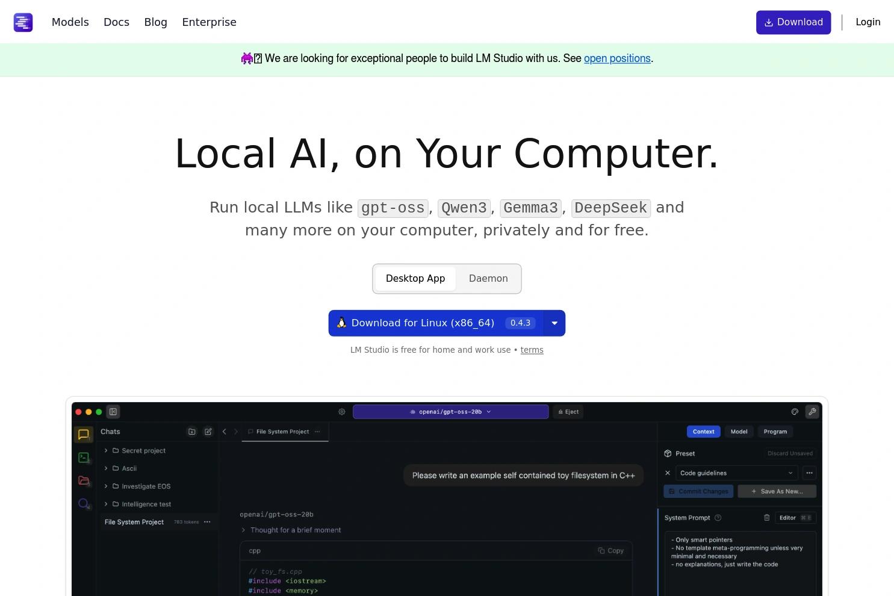Open the red My Models folder icon
The width and height of the screenshot is (894, 596).
click(84, 480)
